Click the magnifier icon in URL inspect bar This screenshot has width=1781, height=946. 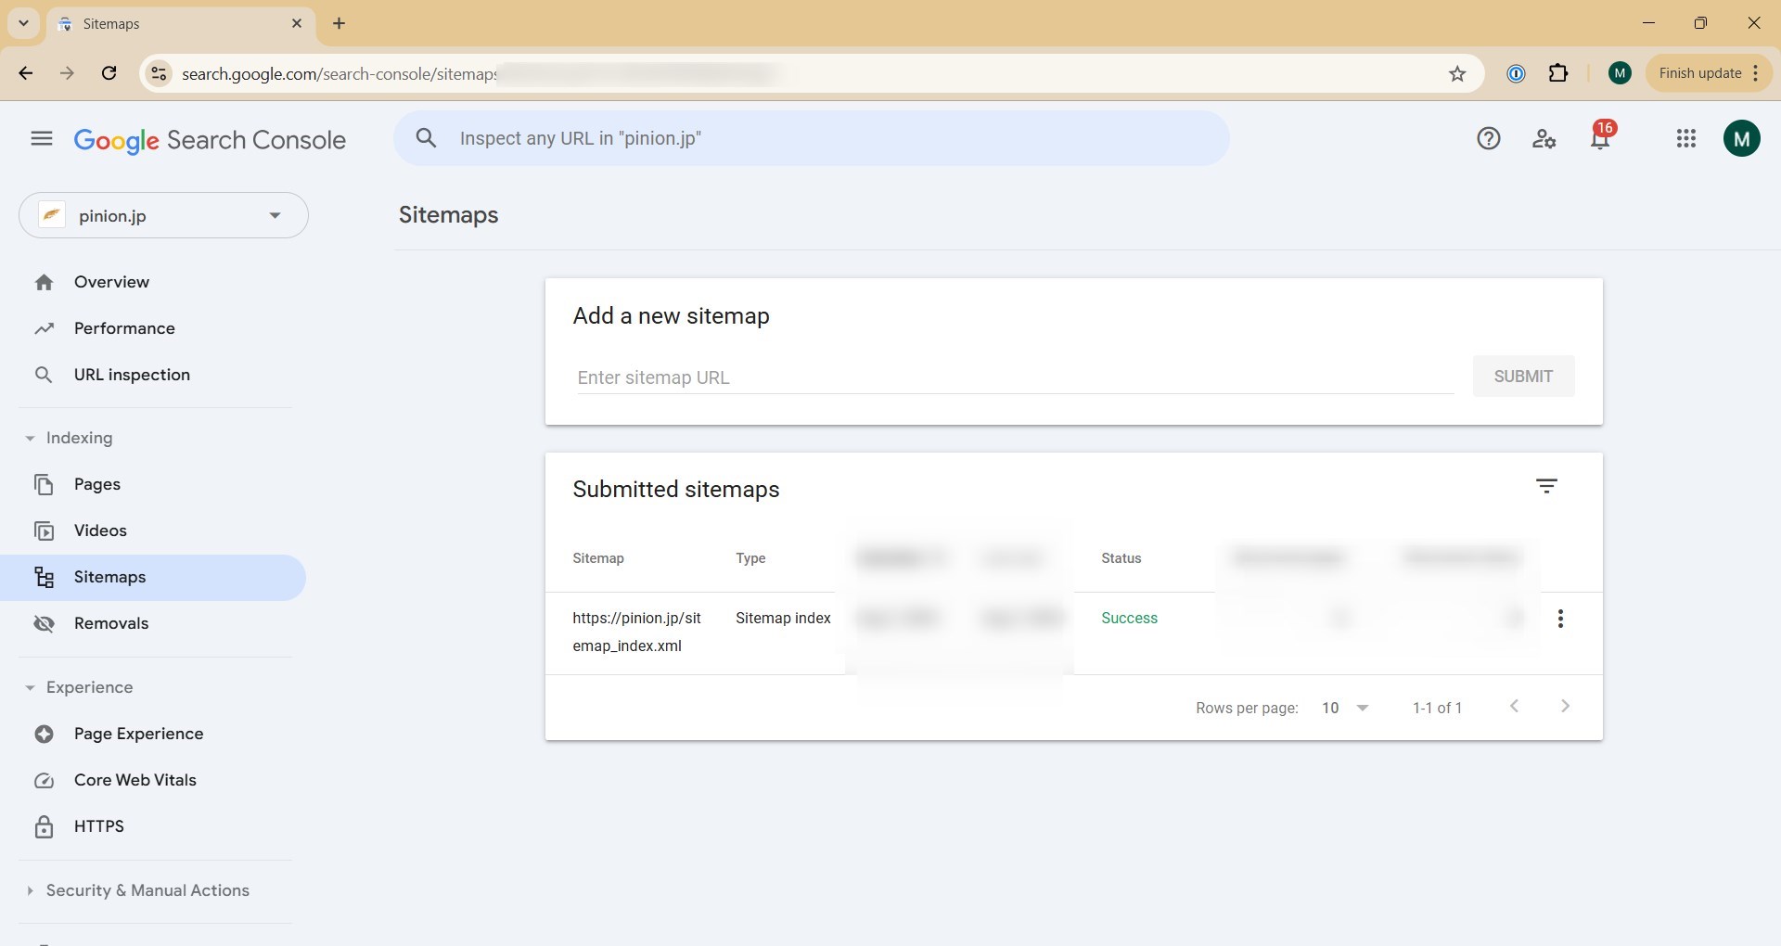tap(426, 138)
